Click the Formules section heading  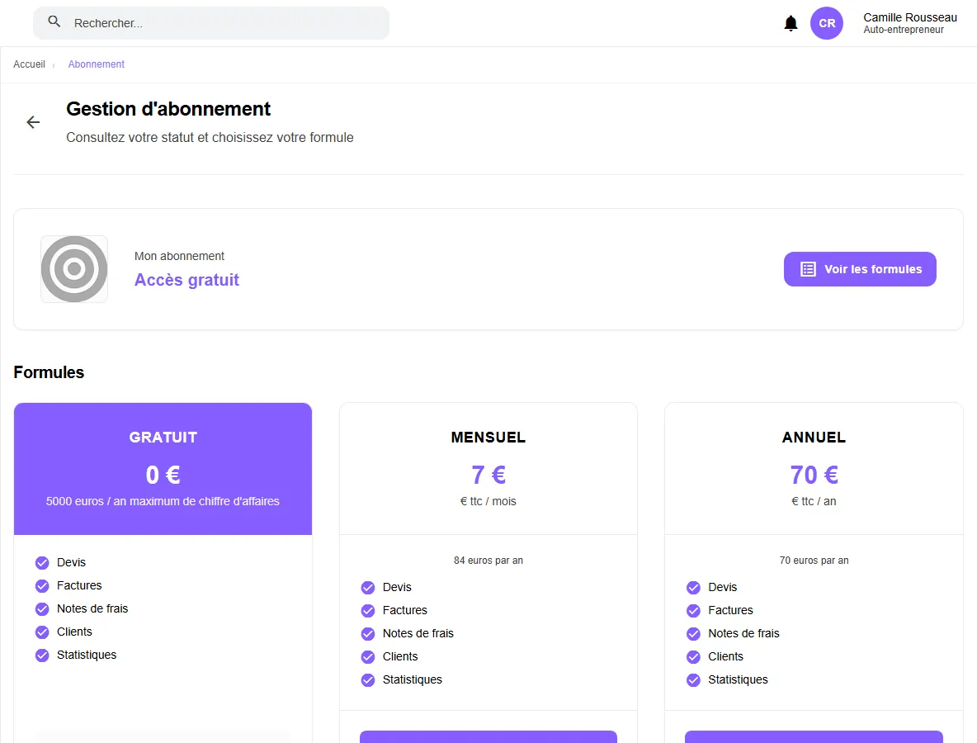(x=49, y=372)
